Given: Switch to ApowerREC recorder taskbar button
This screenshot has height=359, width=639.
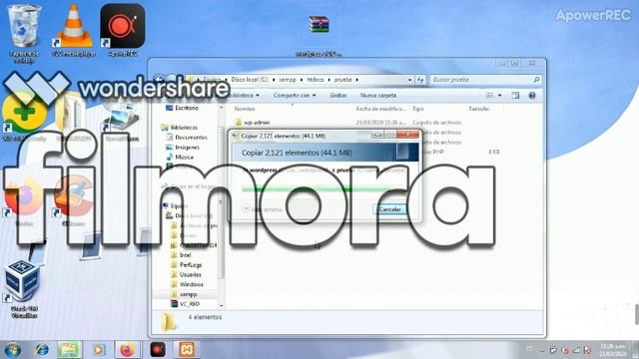Looking at the screenshot, I should pyautogui.click(x=158, y=350).
